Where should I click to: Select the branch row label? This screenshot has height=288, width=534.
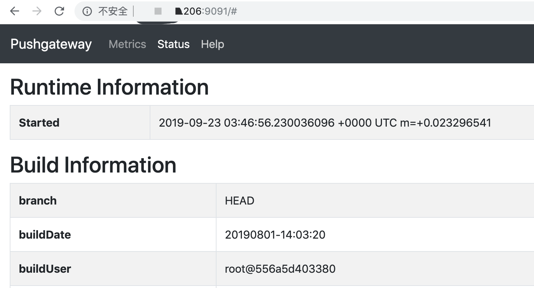tap(38, 201)
